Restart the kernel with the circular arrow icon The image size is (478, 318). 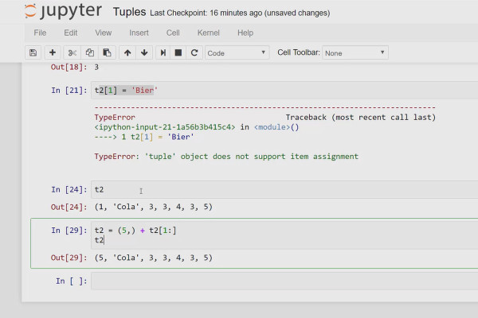coord(194,52)
